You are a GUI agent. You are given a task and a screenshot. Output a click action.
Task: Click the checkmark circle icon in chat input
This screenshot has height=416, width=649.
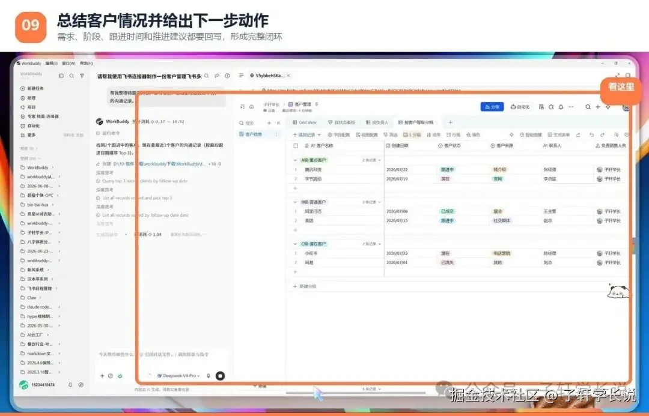pyautogui.click(x=111, y=376)
